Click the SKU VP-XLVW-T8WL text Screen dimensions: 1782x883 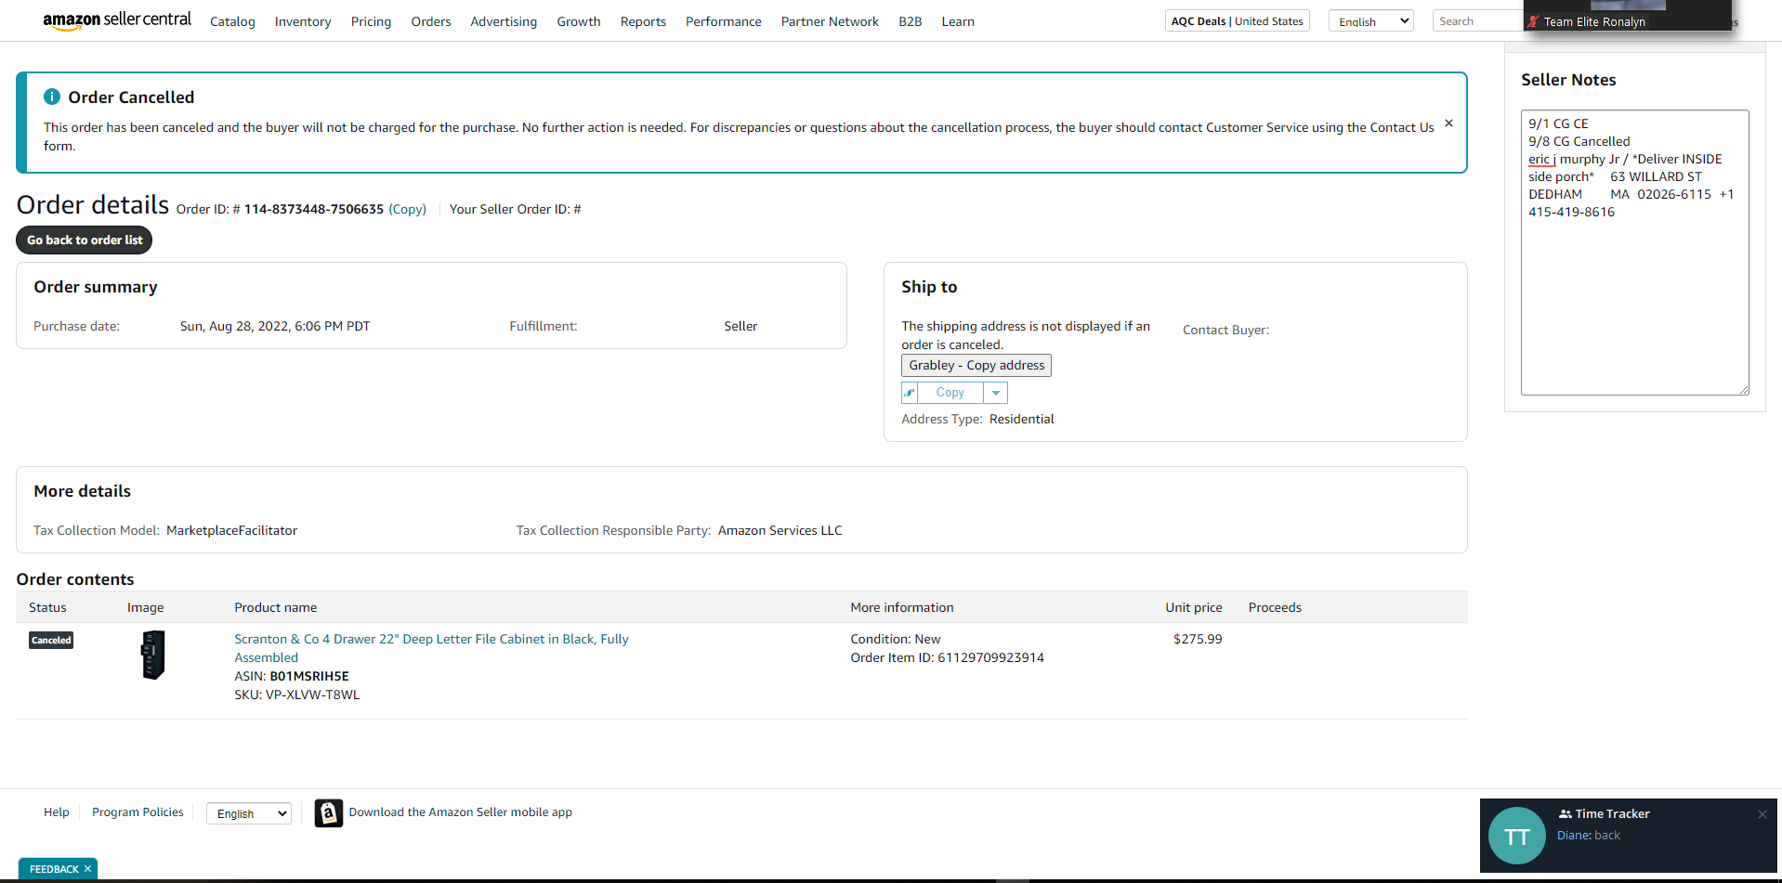point(297,695)
